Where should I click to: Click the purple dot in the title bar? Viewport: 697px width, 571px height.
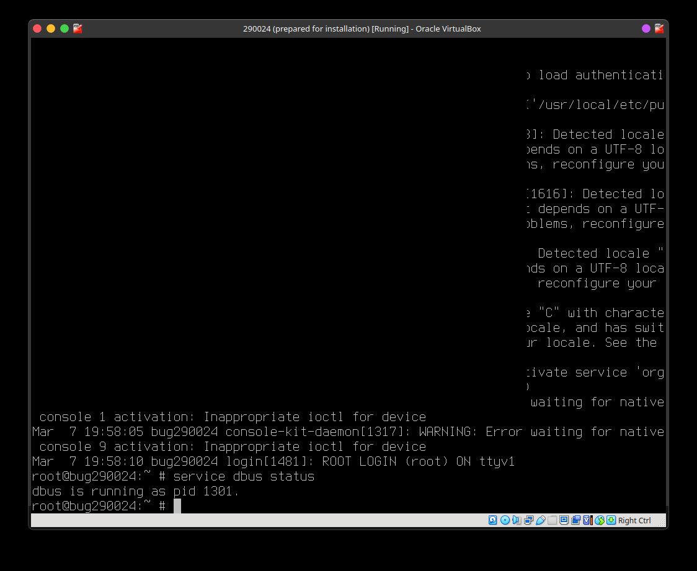[646, 28]
